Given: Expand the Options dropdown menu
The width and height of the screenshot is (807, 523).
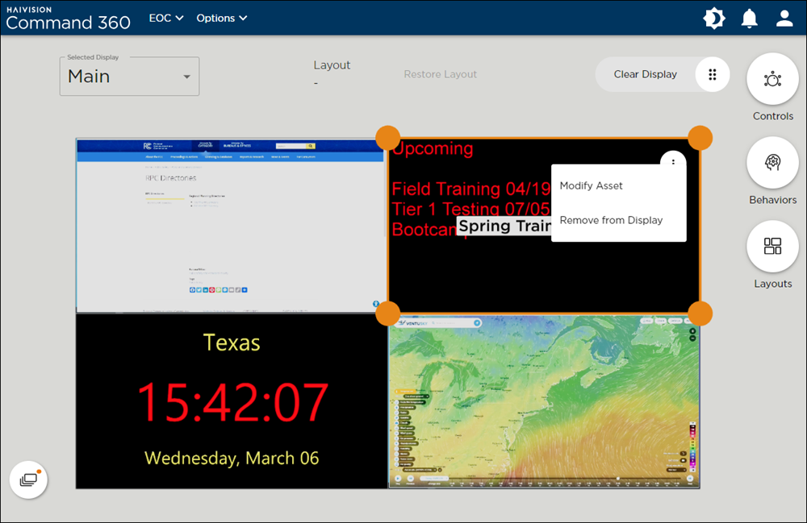Looking at the screenshot, I should 222,18.
